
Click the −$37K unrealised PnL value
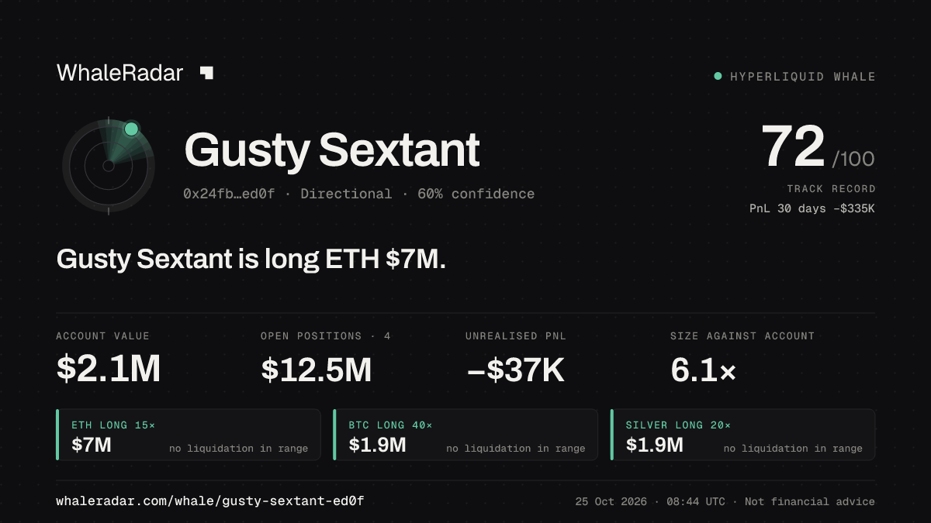click(515, 370)
